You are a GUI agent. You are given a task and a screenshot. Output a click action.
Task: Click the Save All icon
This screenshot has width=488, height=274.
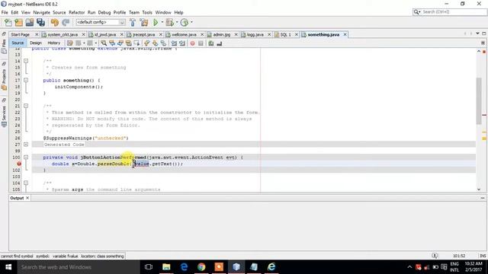(x=40, y=22)
